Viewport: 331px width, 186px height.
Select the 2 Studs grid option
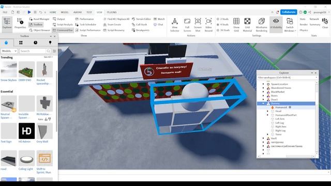point(223,19)
